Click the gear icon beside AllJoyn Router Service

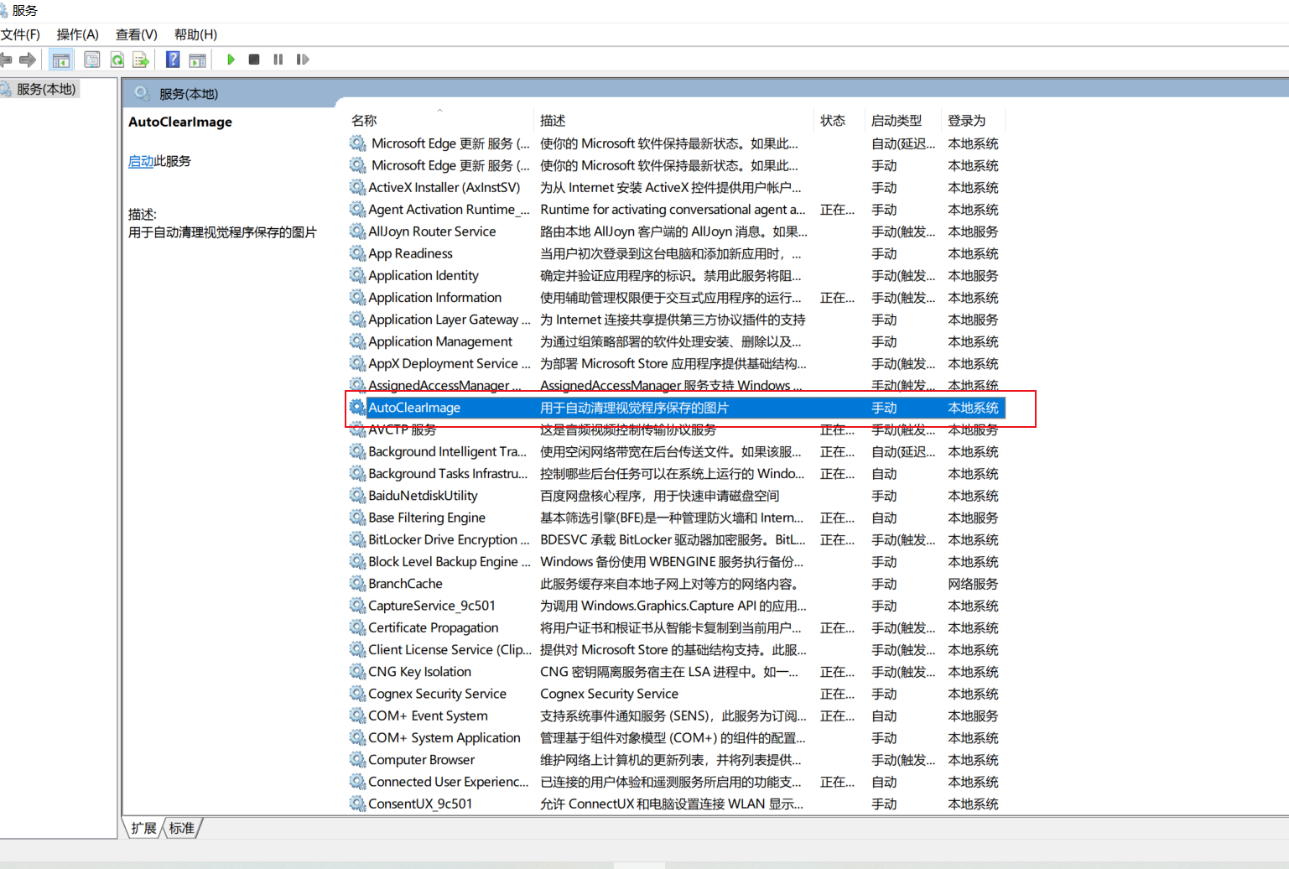pyautogui.click(x=358, y=231)
